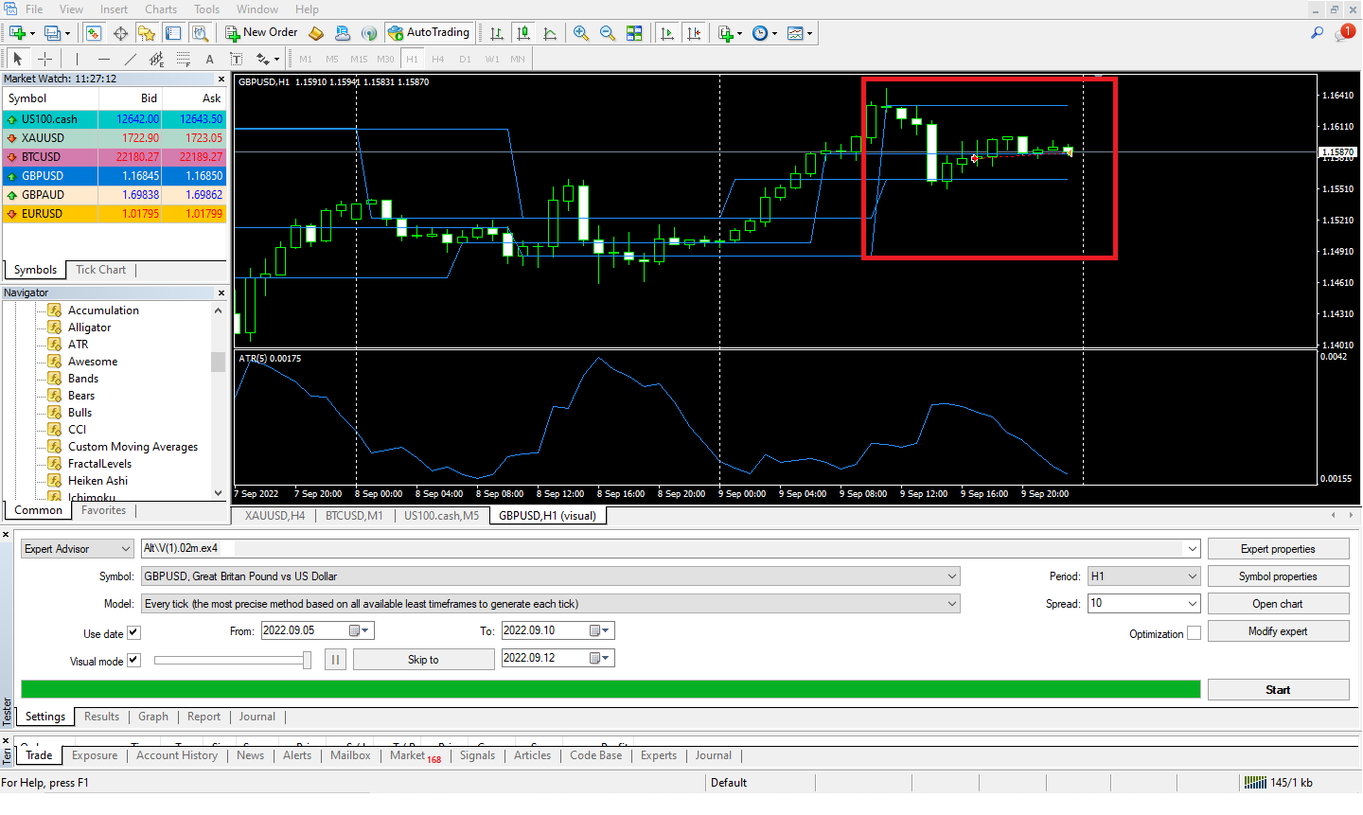Switch to the XAUUSD,H4 chart tab
1363x815 pixels.
coord(274,516)
